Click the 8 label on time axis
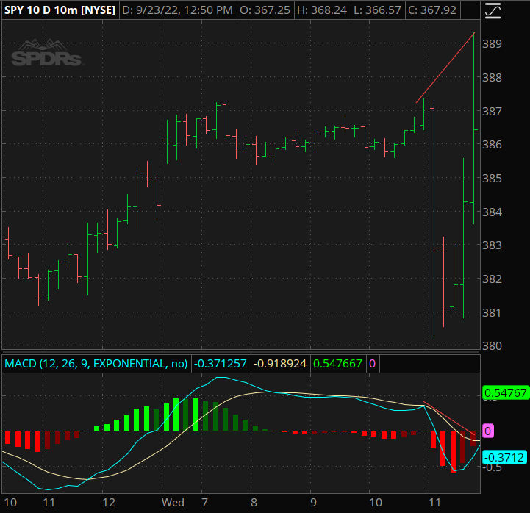Screen dimensions: 530x513 point(254,503)
